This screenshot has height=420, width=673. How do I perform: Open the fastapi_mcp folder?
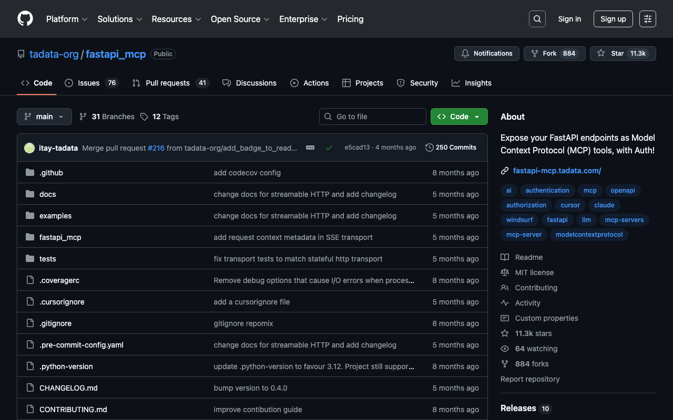[60, 237]
